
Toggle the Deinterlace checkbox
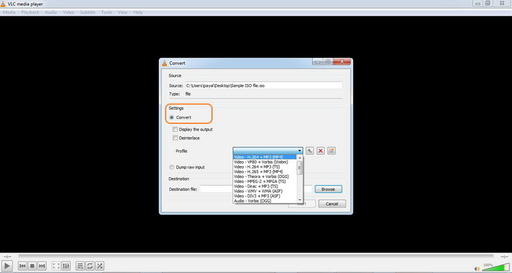[x=175, y=138]
